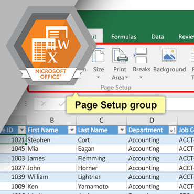Switch to the Data ribbon tab

coord(157,37)
